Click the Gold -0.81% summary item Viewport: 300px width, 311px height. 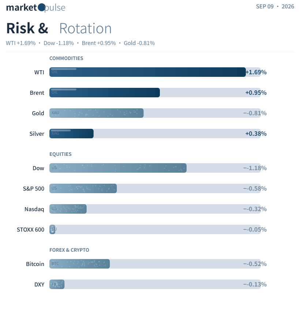[x=139, y=43]
